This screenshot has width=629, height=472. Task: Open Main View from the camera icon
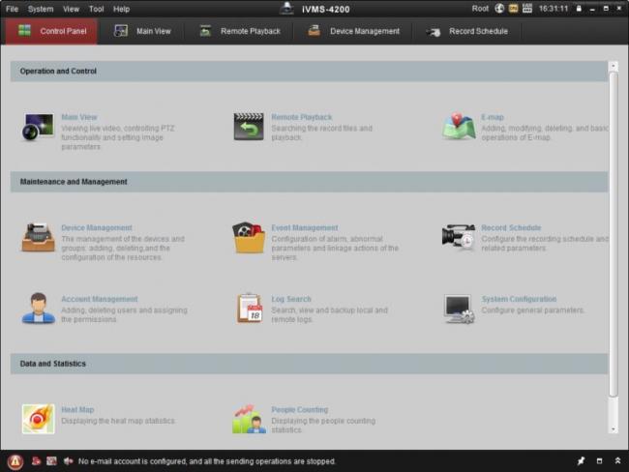(x=38, y=127)
